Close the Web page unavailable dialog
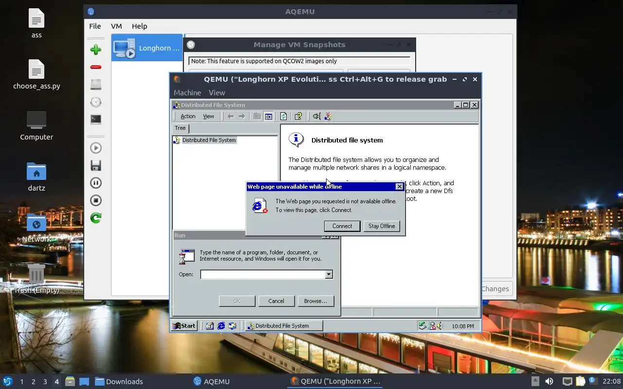623x389 pixels. point(399,187)
